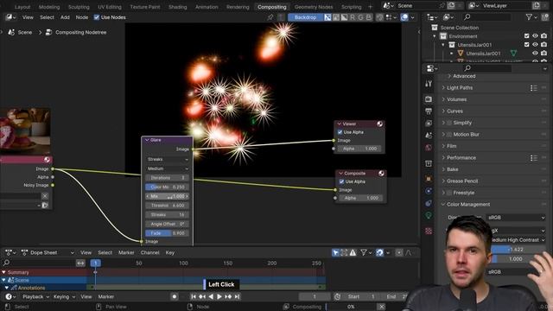Click only show selected arrow icon in Dope Sheet
The width and height of the screenshot is (553, 311).
(x=335, y=252)
